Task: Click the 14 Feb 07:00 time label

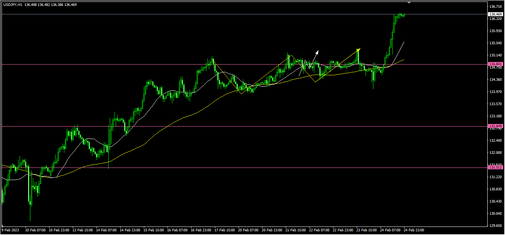Action: 106,230
